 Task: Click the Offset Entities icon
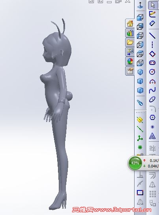[152, 175]
